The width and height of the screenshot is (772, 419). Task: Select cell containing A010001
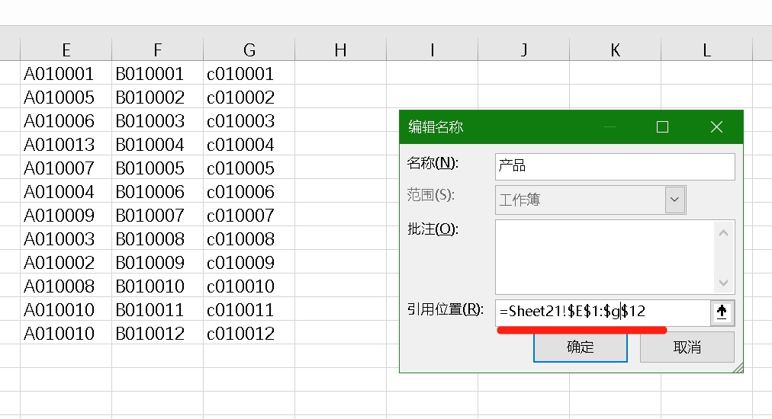[66, 73]
